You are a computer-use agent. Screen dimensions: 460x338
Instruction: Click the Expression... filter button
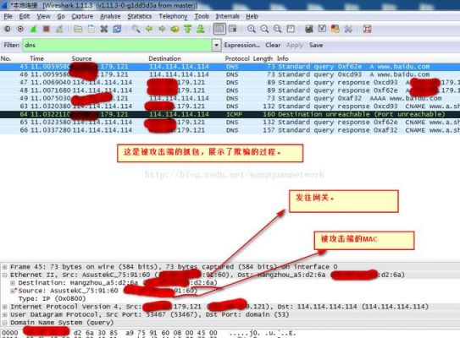click(x=242, y=46)
